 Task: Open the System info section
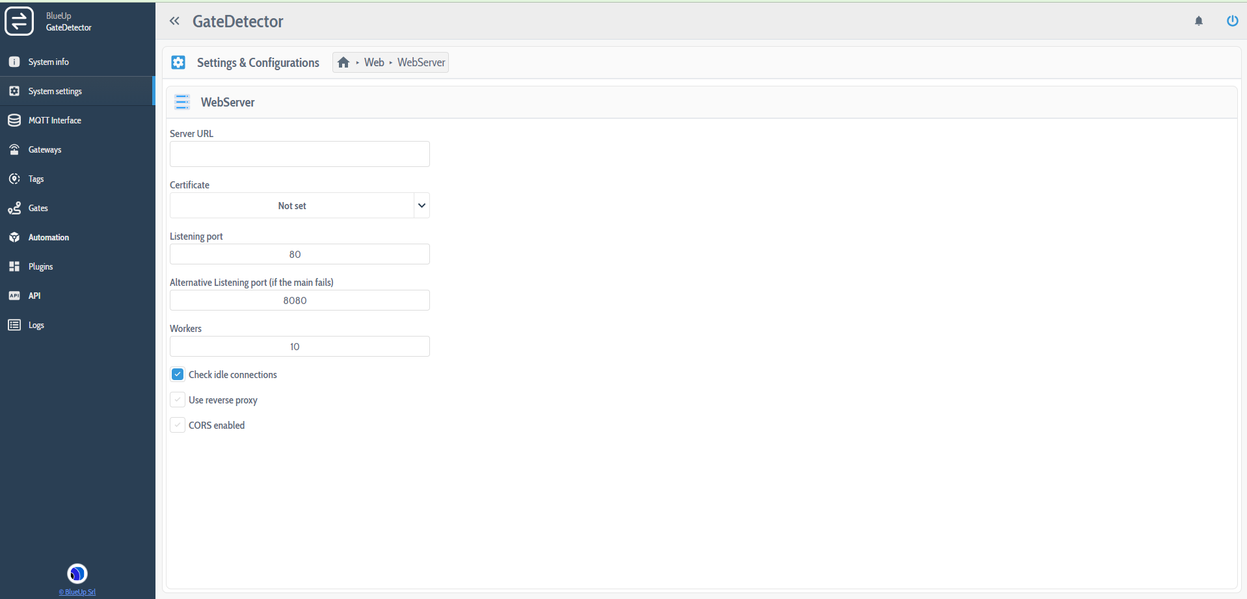pos(48,62)
